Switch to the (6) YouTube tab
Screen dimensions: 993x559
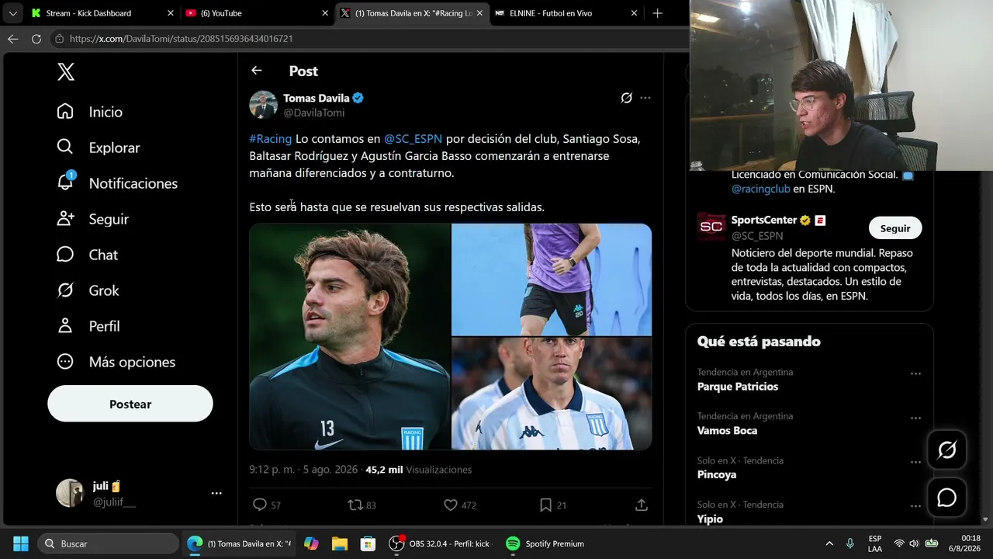coord(257,13)
